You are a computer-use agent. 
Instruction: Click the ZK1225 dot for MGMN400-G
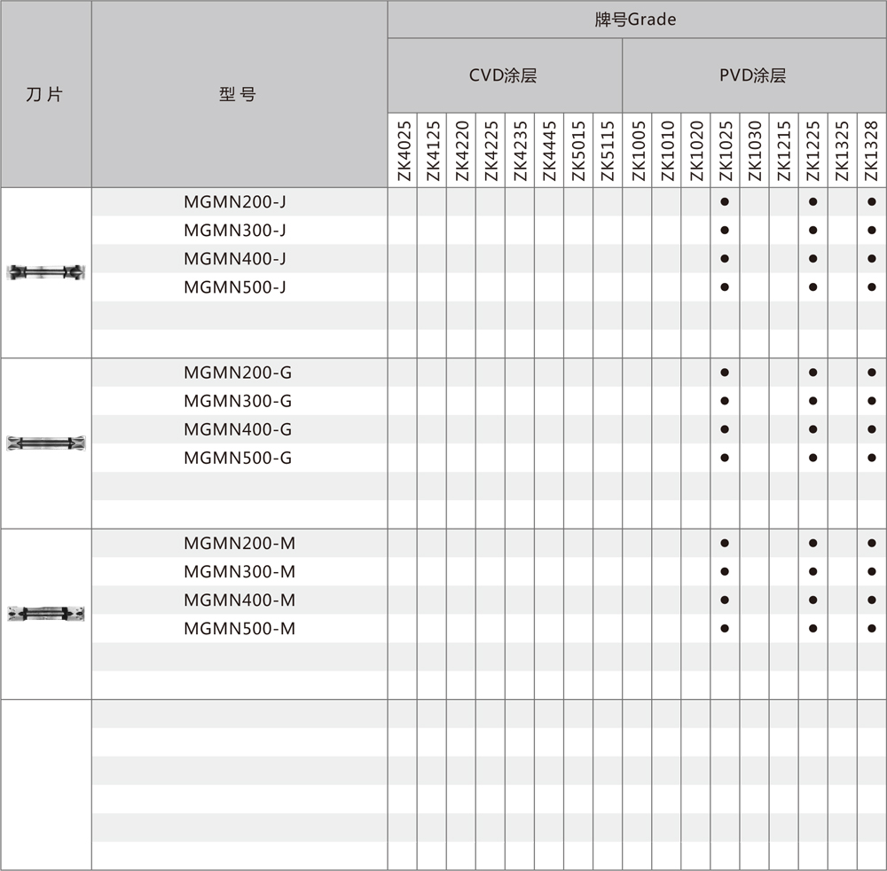pyautogui.click(x=812, y=429)
